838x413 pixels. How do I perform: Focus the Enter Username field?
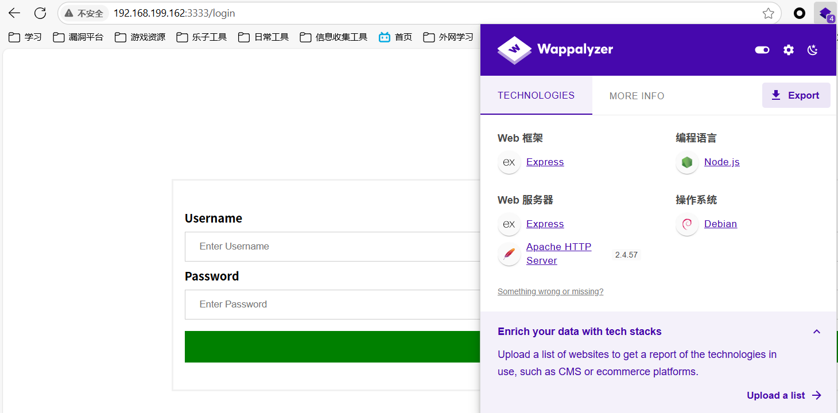pyautogui.click(x=332, y=247)
